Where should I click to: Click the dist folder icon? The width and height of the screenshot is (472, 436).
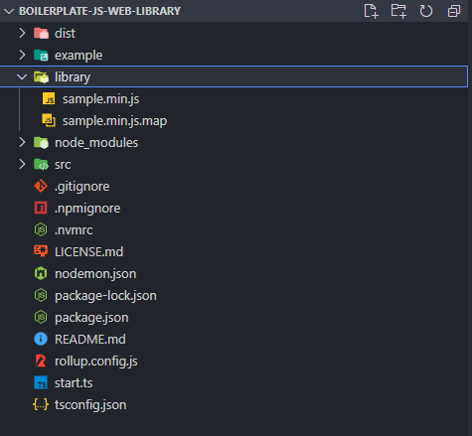[x=41, y=33]
